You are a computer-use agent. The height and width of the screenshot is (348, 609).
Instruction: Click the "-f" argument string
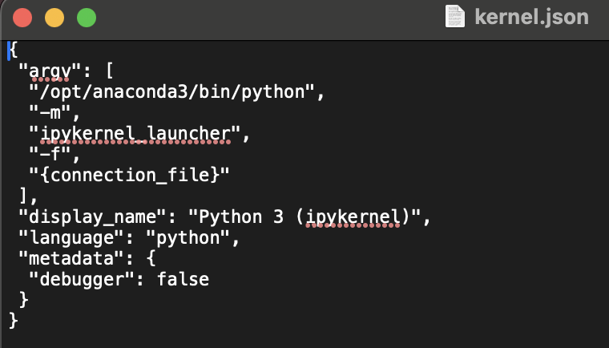pos(50,154)
